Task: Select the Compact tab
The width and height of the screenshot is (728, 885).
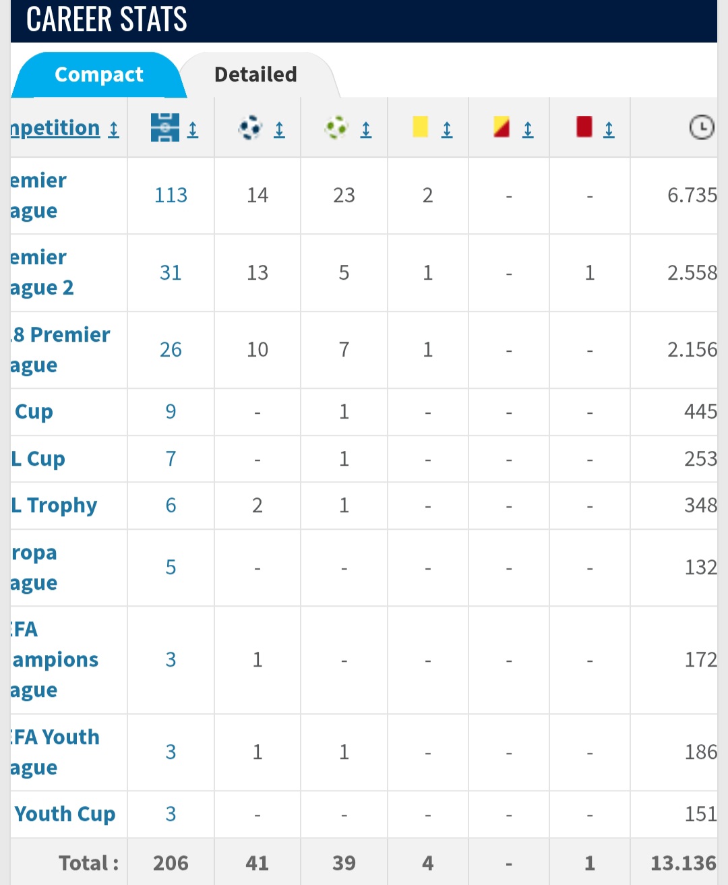Action: click(x=99, y=74)
